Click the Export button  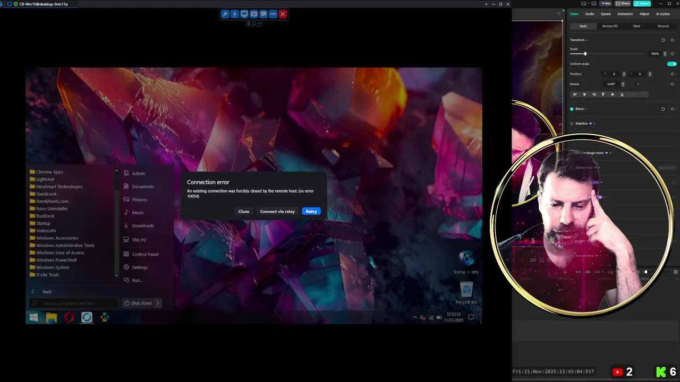(642, 4)
